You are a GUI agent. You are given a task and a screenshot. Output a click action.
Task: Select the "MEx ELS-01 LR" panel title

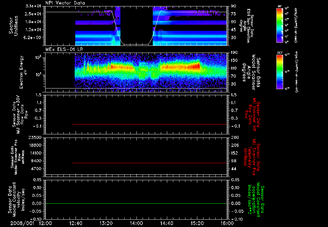coord(64,49)
